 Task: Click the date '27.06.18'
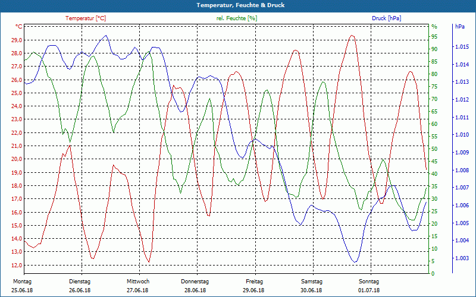[137, 290]
